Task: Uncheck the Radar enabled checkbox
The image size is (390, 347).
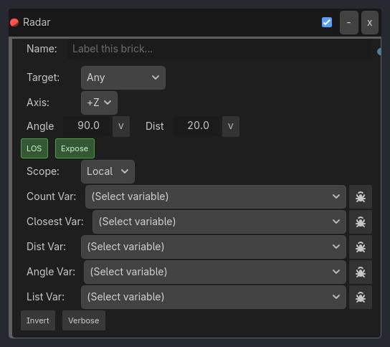Action: pos(327,22)
